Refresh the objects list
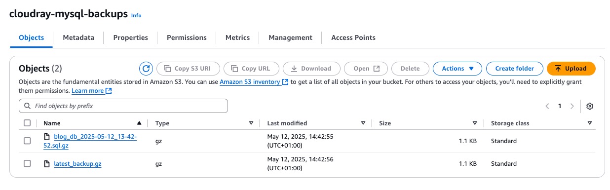The height and width of the screenshot is (190, 610). (x=146, y=69)
